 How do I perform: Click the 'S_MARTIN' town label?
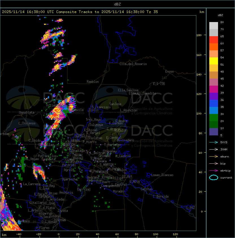tap(106, 165)
